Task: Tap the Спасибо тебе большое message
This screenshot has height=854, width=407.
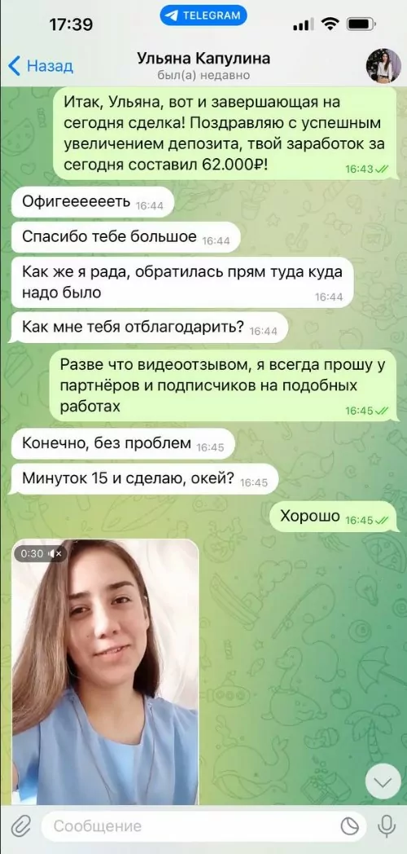Action: point(125,237)
